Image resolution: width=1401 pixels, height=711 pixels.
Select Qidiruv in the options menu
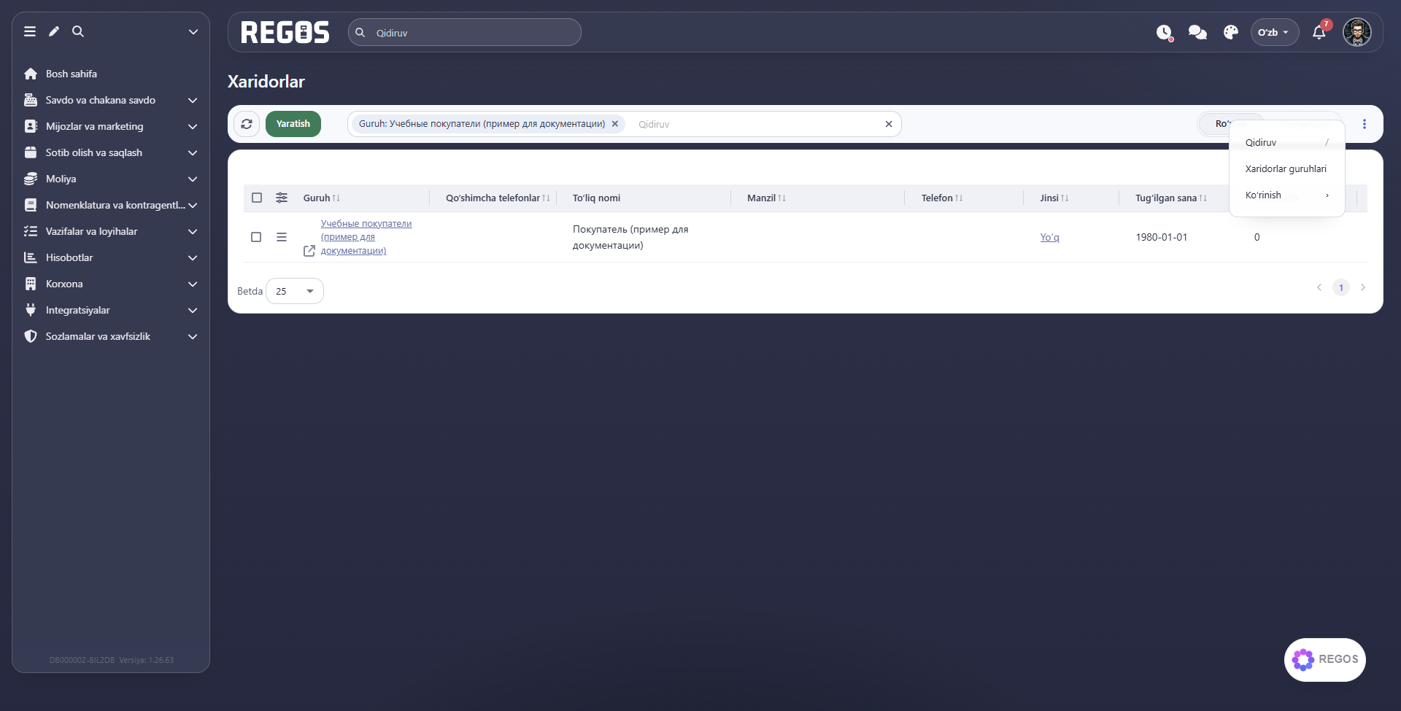[1287, 143]
